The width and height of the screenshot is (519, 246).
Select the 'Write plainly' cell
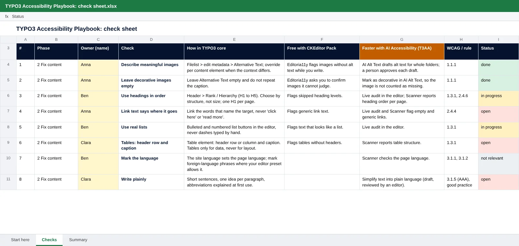pyautogui.click(x=151, y=182)
